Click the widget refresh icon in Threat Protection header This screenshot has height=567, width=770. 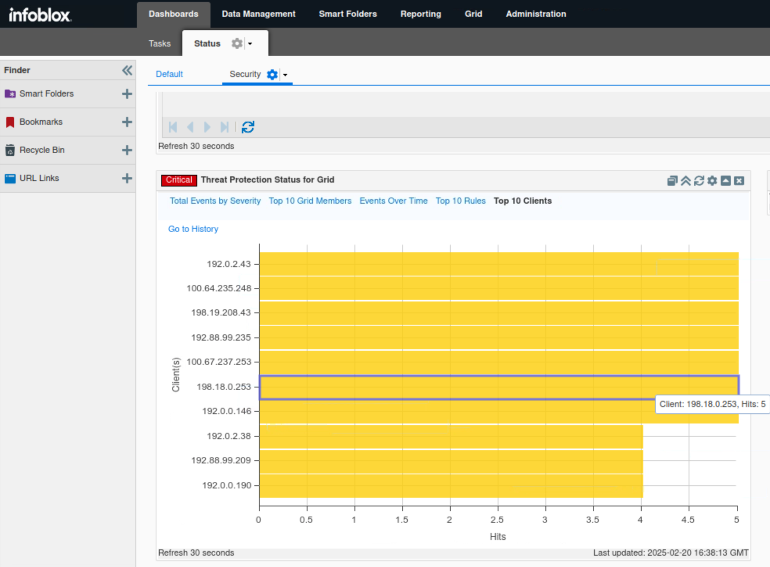[x=699, y=181]
